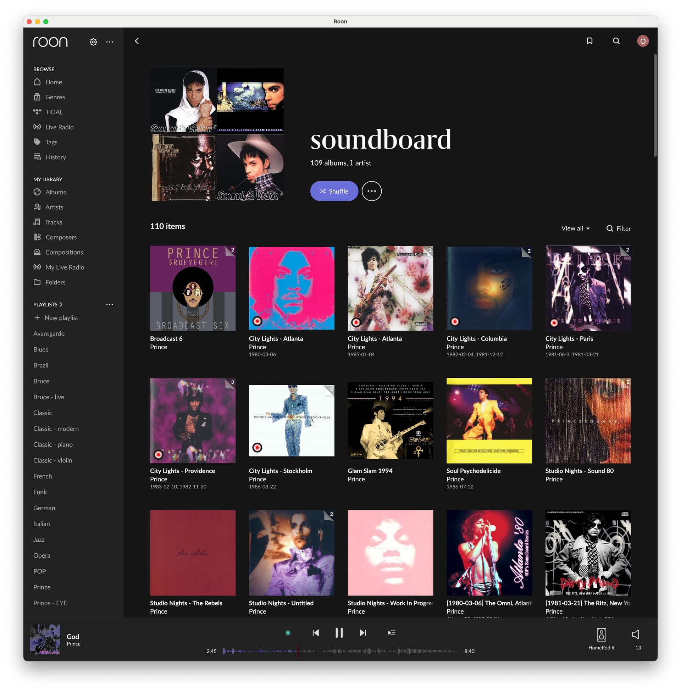Click the Folders icon
Image resolution: width=681 pixels, height=692 pixels.
pos(37,282)
